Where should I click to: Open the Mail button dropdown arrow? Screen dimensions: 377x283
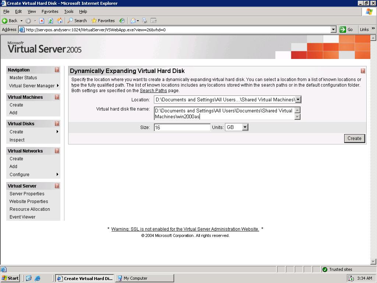138,21
